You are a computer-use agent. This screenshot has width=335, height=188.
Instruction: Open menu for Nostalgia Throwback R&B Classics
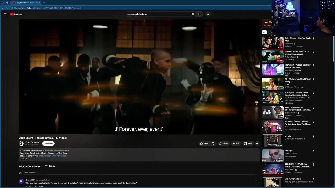pyautogui.click(x=313, y=93)
